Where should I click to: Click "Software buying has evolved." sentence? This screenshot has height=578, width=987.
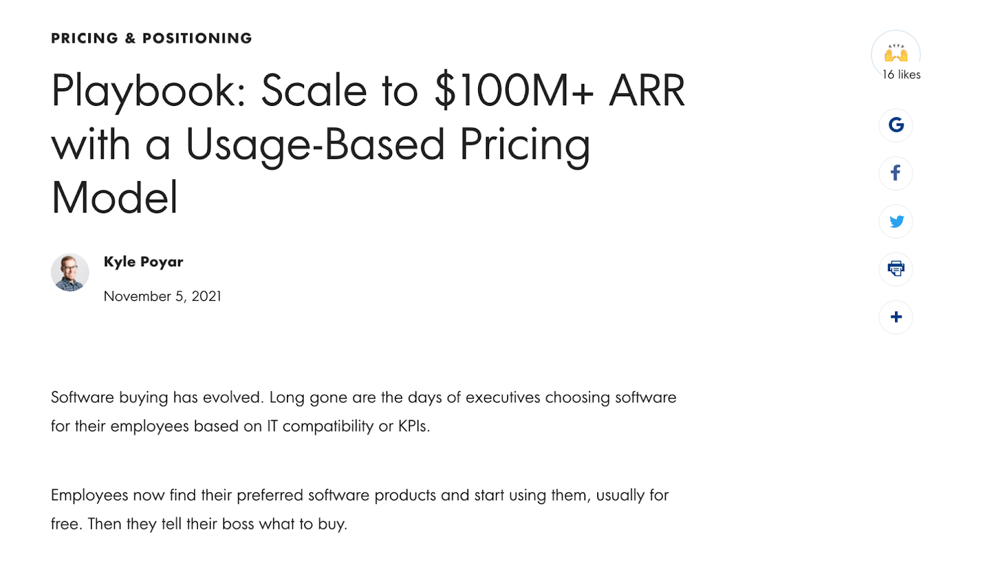(x=157, y=397)
